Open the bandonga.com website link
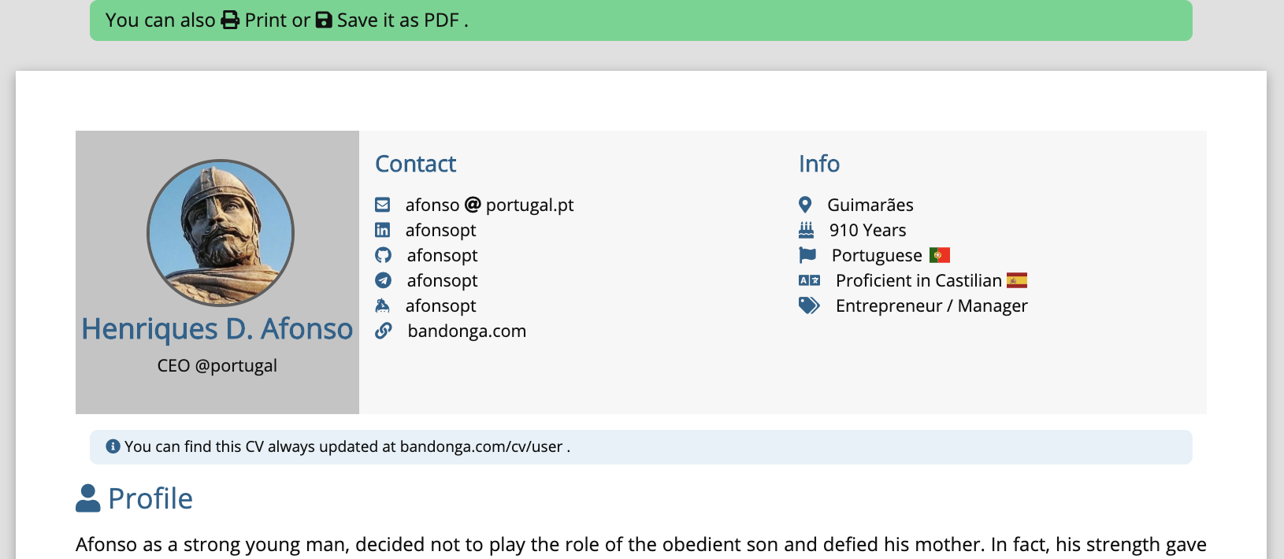The image size is (1284, 559). click(466, 331)
